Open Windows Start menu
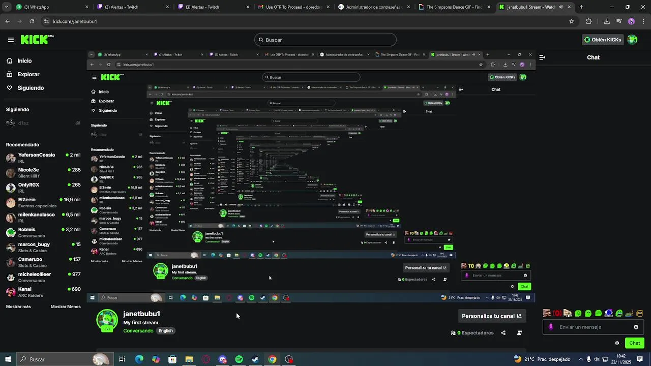651x366 pixels. tap(8, 359)
